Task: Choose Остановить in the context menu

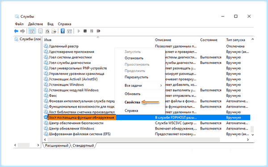Action: point(134,58)
